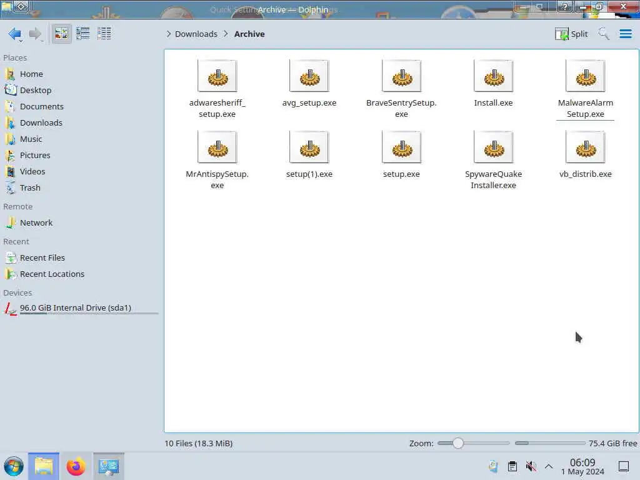640x480 pixels.
Task: Click the Home folder icon in sidebar
Action: [10, 74]
